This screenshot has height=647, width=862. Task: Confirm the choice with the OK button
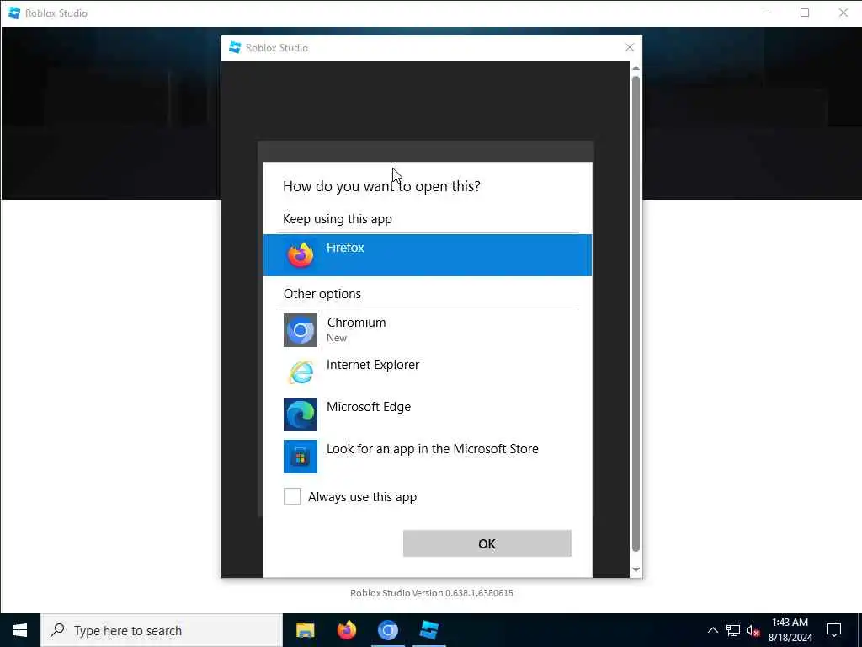point(487,543)
